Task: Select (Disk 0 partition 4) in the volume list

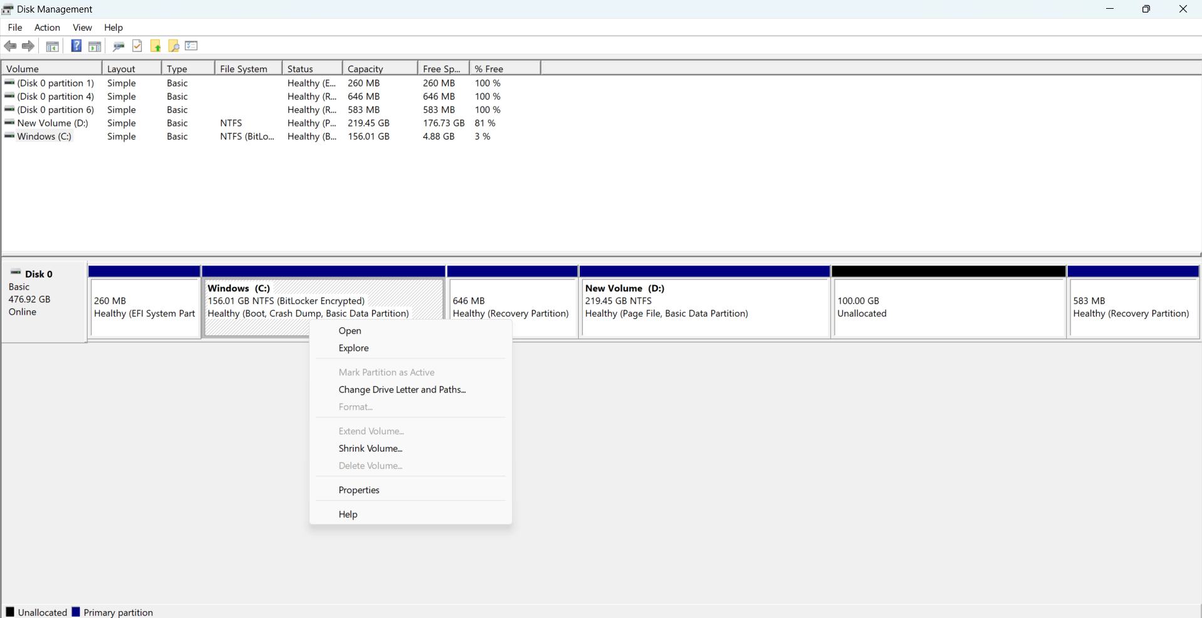Action: click(x=55, y=97)
